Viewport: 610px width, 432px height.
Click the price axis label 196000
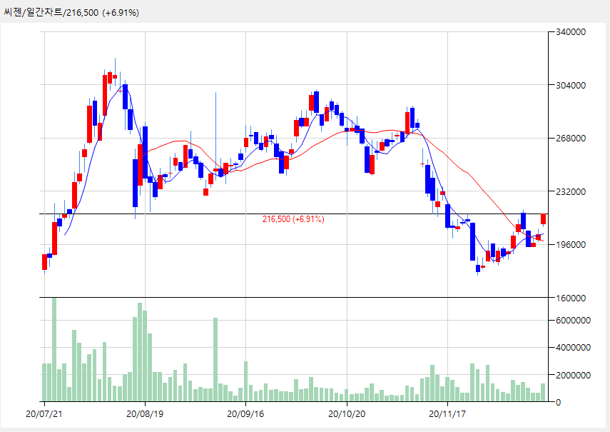tap(570, 244)
